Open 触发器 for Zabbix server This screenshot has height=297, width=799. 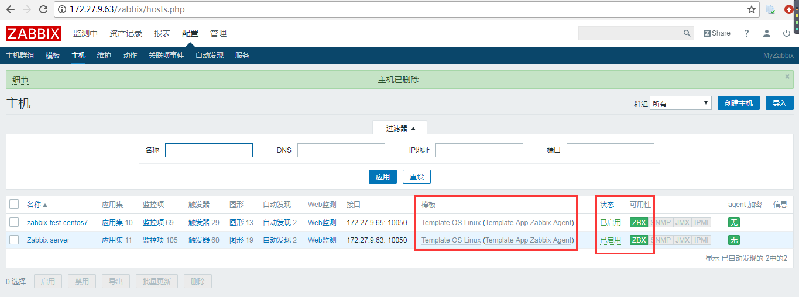[x=199, y=240]
